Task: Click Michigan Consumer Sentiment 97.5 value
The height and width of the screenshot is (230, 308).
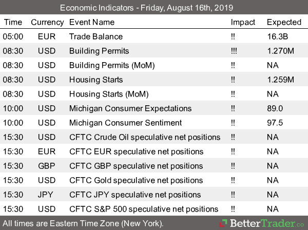Action: coord(276,123)
